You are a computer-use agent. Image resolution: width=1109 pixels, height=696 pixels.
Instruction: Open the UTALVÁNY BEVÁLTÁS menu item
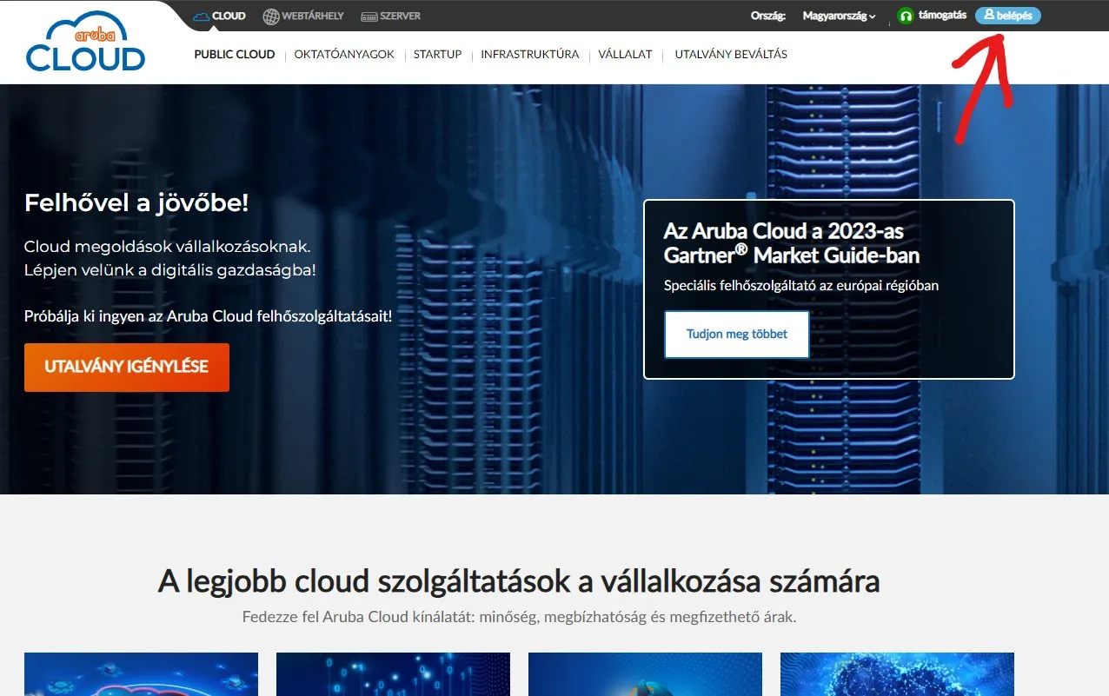pyautogui.click(x=731, y=54)
